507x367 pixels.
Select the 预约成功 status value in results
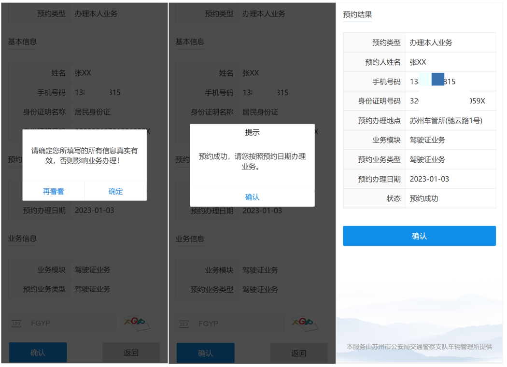tap(423, 198)
